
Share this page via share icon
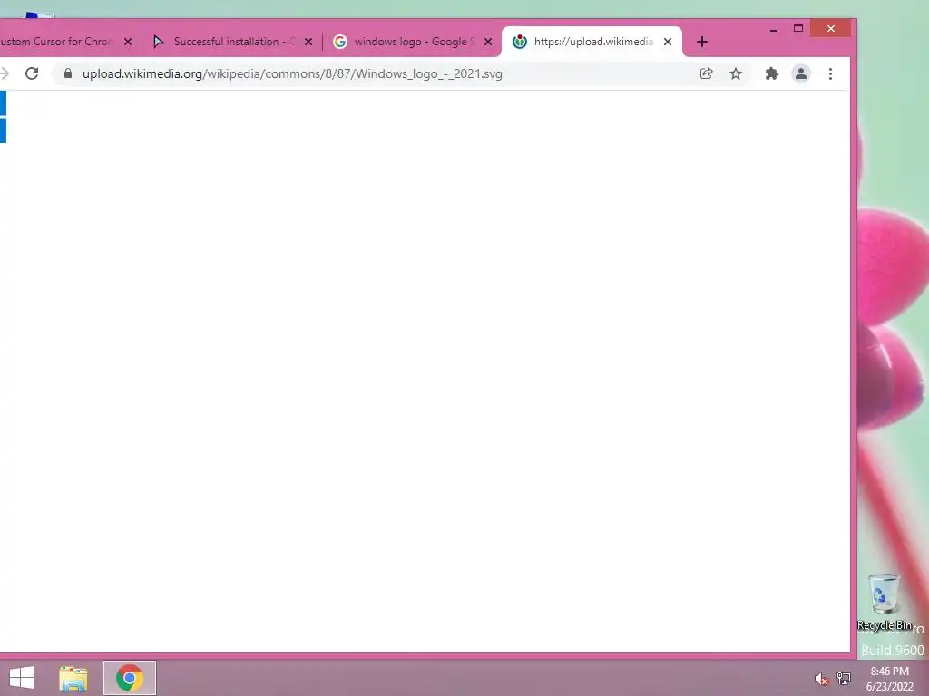click(x=706, y=73)
